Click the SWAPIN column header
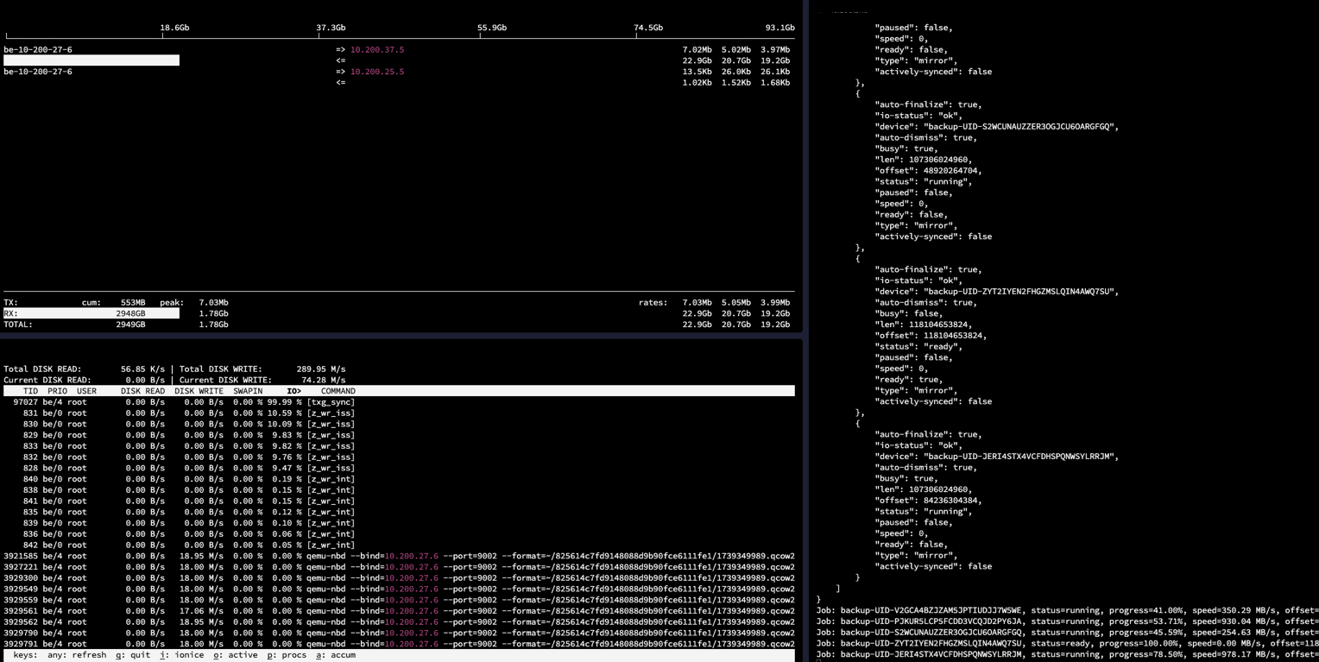 [x=248, y=391]
